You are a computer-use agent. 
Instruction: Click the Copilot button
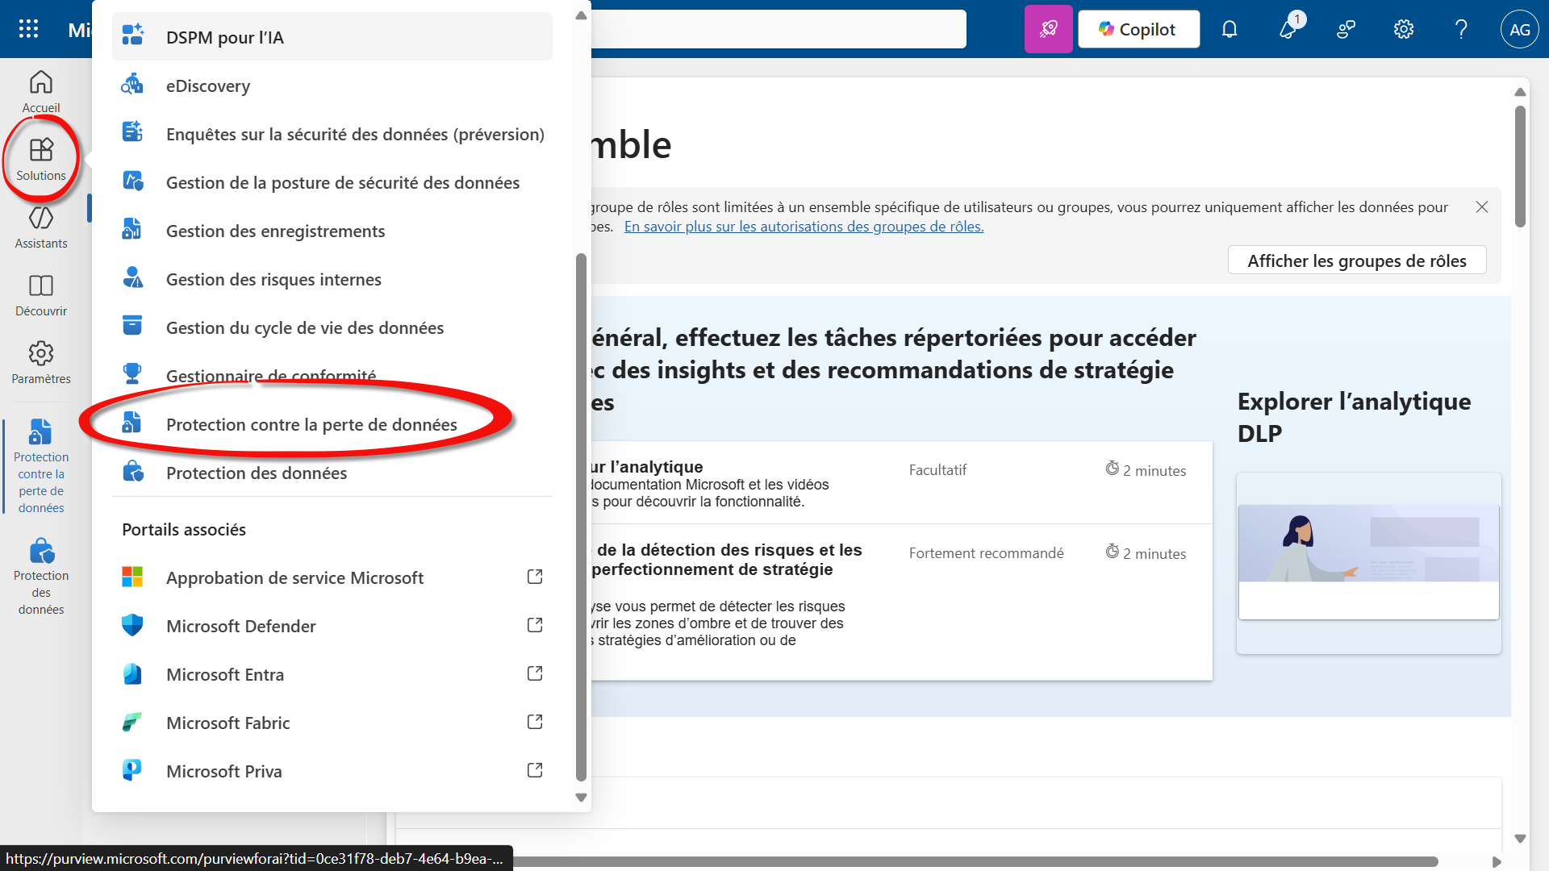1138,30
